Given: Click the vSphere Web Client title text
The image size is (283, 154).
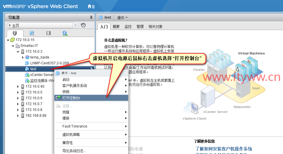Looking at the screenshot, I should [53, 6].
